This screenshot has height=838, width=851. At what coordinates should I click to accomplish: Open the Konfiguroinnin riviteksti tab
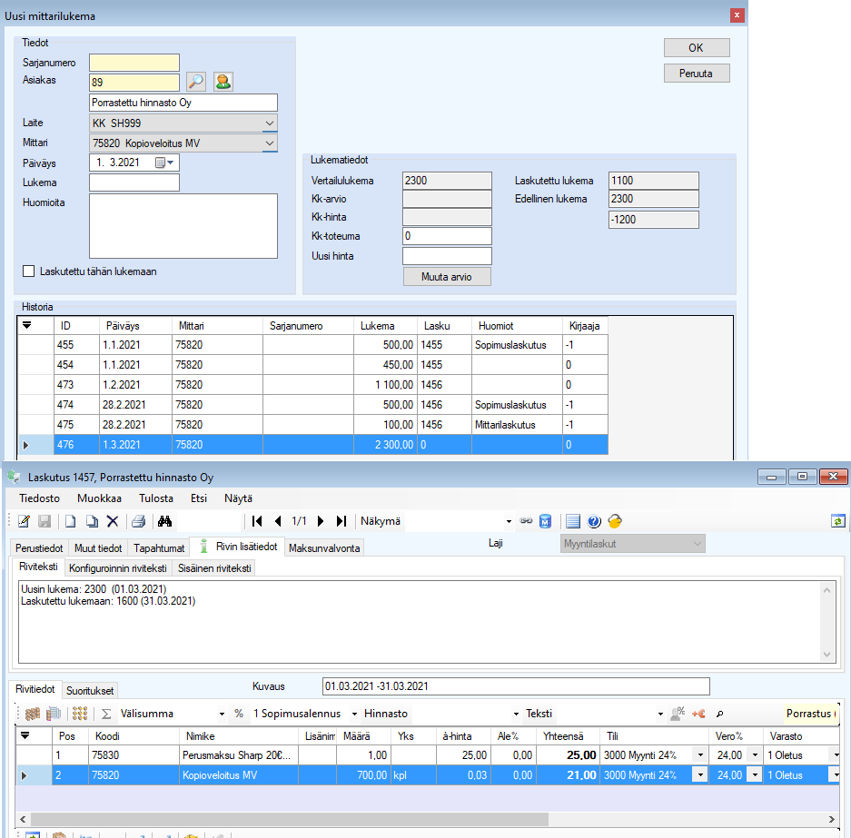tap(118, 567)
